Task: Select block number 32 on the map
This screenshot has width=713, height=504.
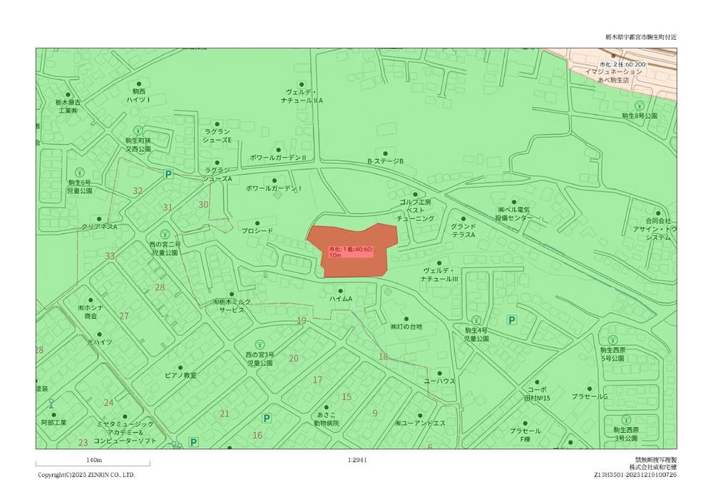Action: pos(138,191)
